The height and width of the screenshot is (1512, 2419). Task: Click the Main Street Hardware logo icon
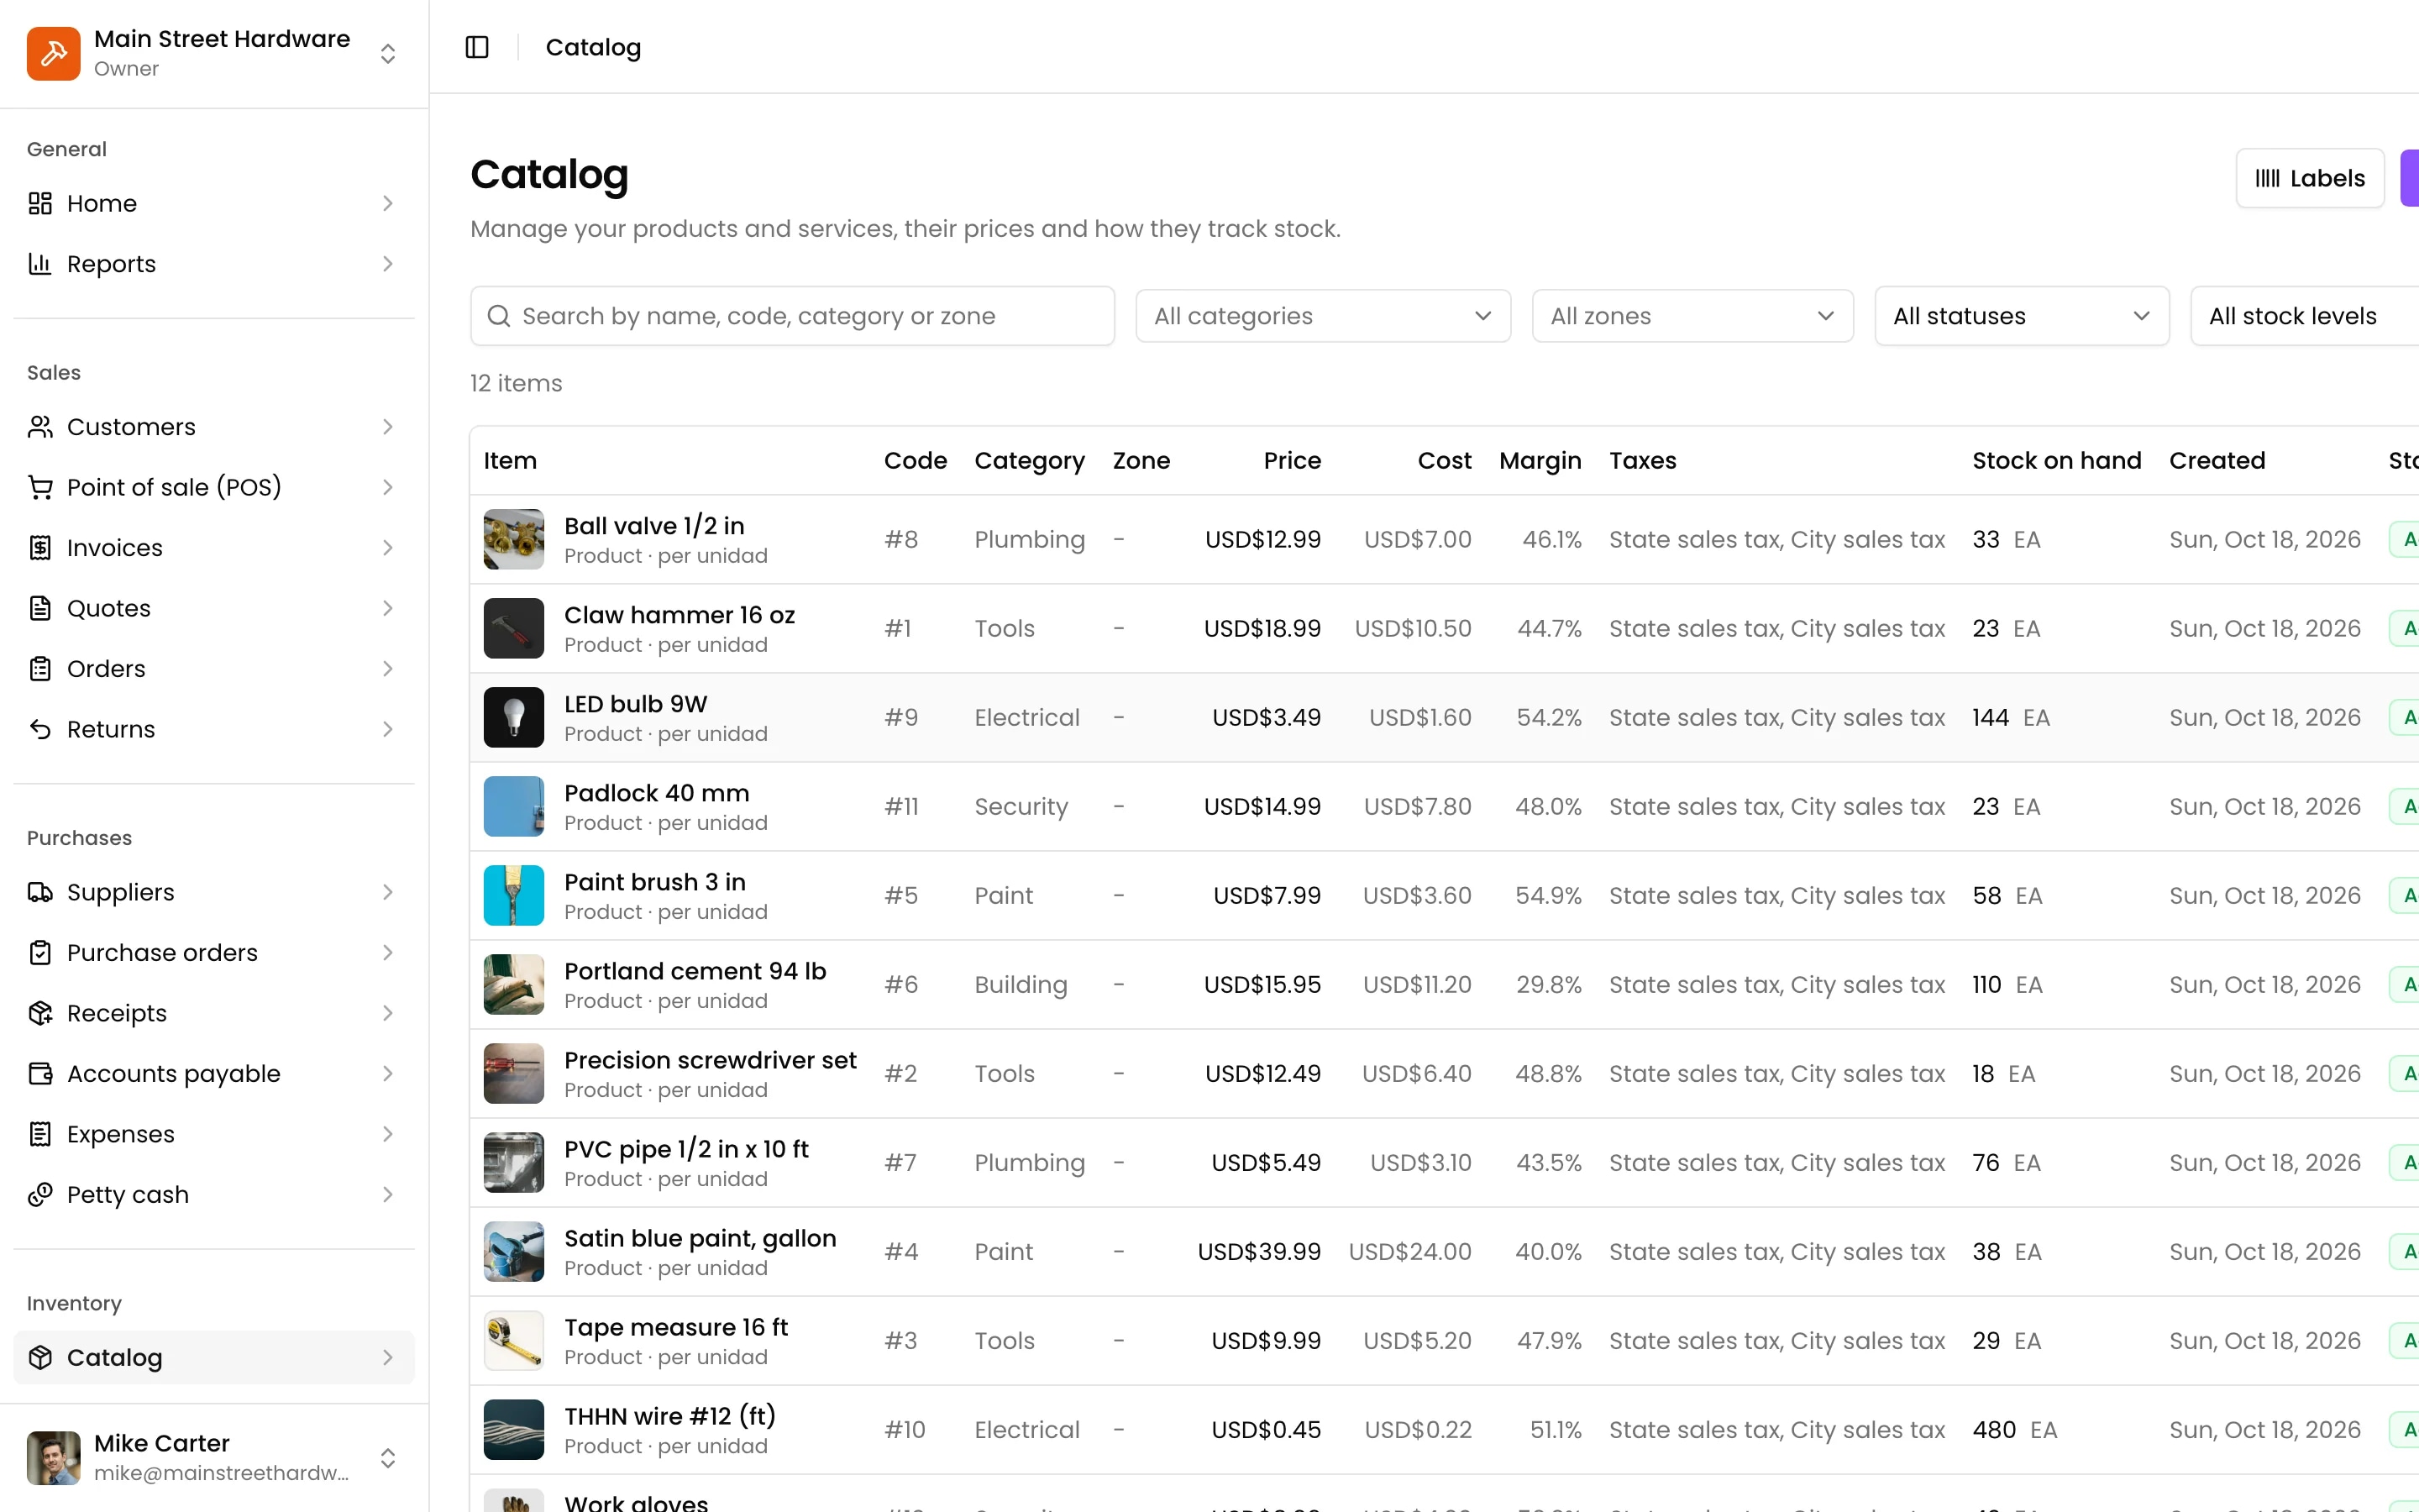54,53
